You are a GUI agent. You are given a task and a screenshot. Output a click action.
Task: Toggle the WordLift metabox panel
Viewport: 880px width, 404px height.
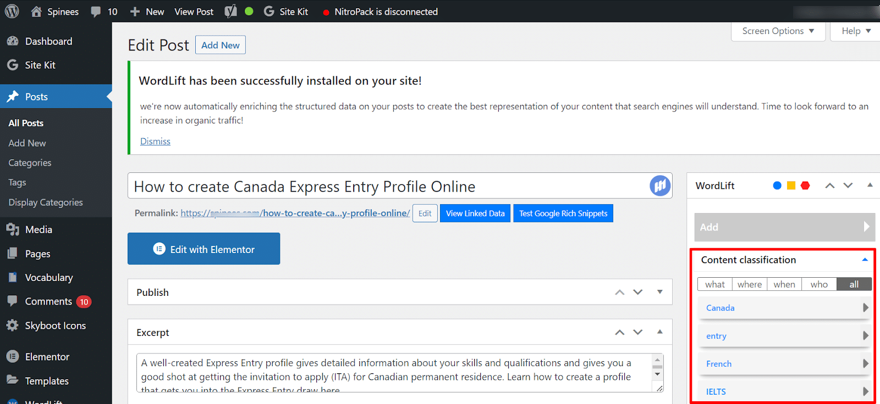tap(870, 186)
